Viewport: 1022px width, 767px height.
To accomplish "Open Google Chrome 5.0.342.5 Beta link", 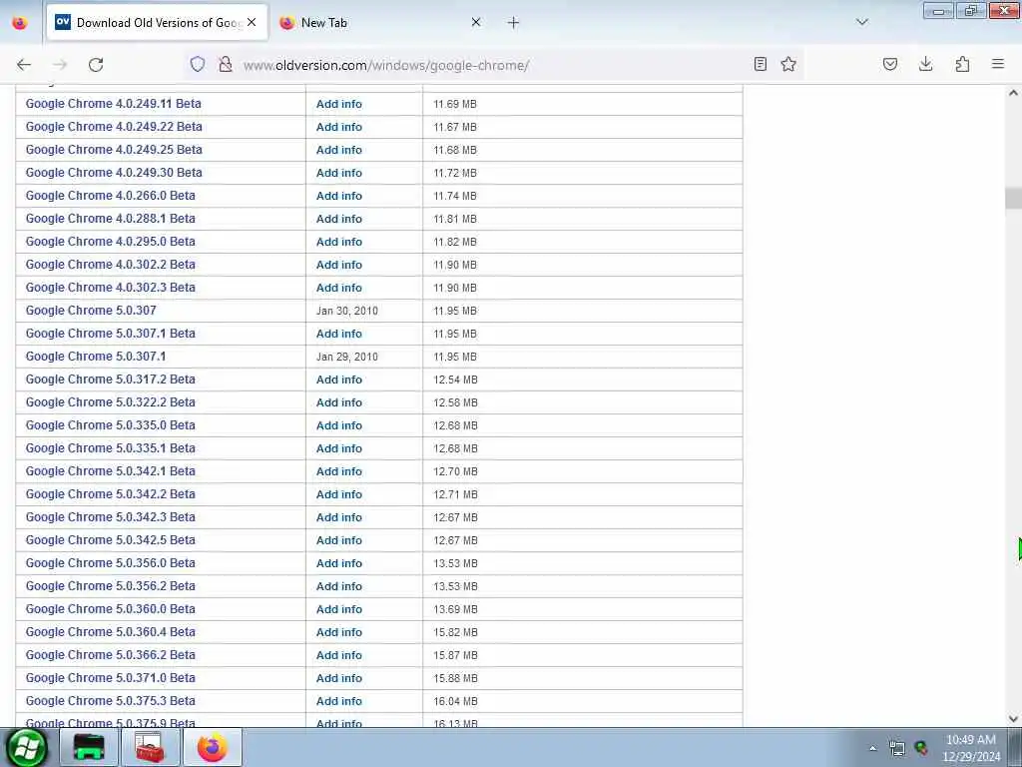I will [x=110, y=540].
